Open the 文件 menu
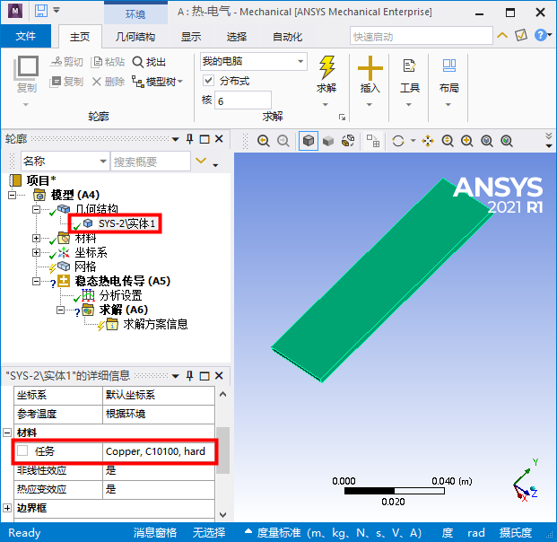This screenshot has width=557, height=542. point(26,36)
